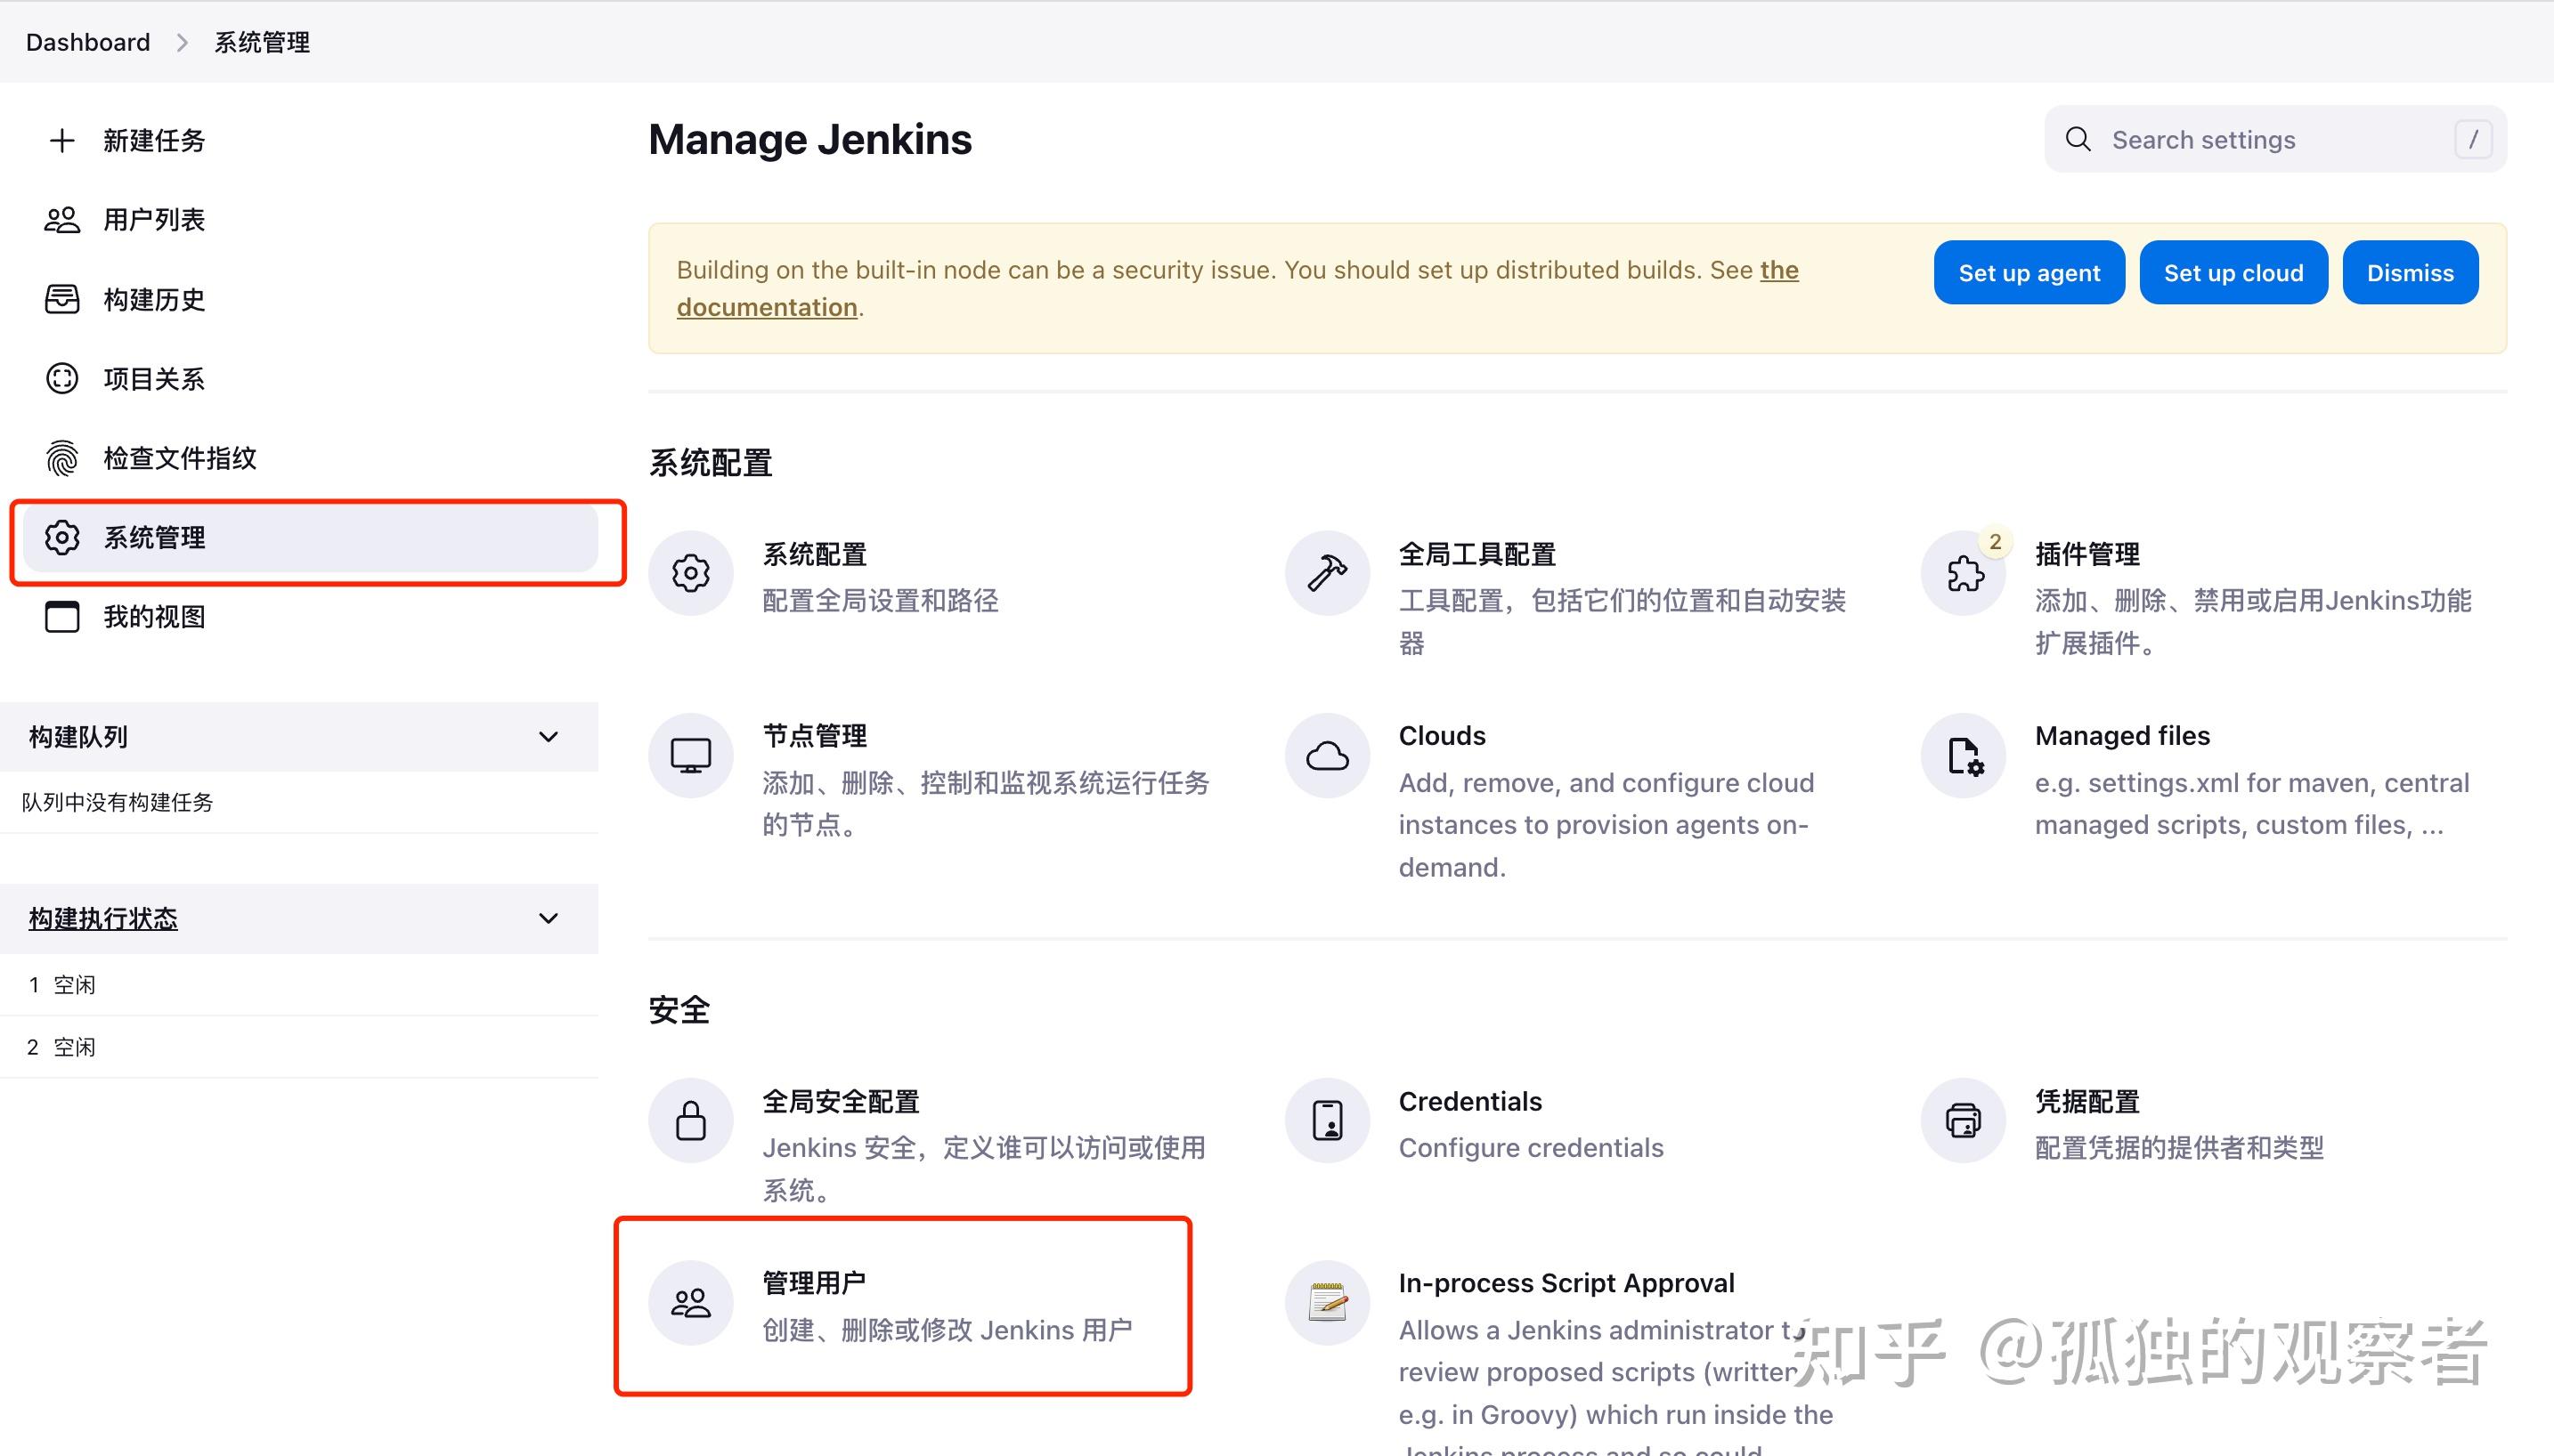Click the 全局安全配置 padlock icon
Screen dimensions: 2554x1456
pos(691,1120)
